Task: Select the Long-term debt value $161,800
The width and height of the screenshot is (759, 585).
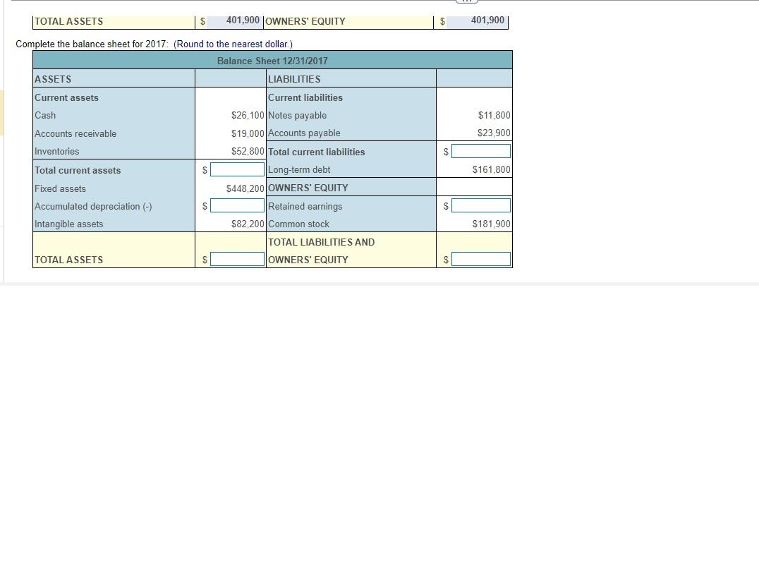Action: click(x=492, y=169)
